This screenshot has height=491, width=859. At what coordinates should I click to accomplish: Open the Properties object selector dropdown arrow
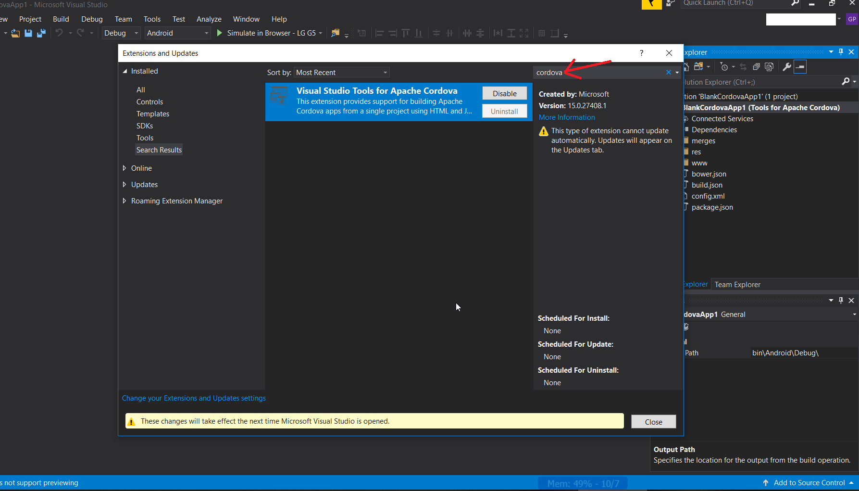click(x=854, y=315)
